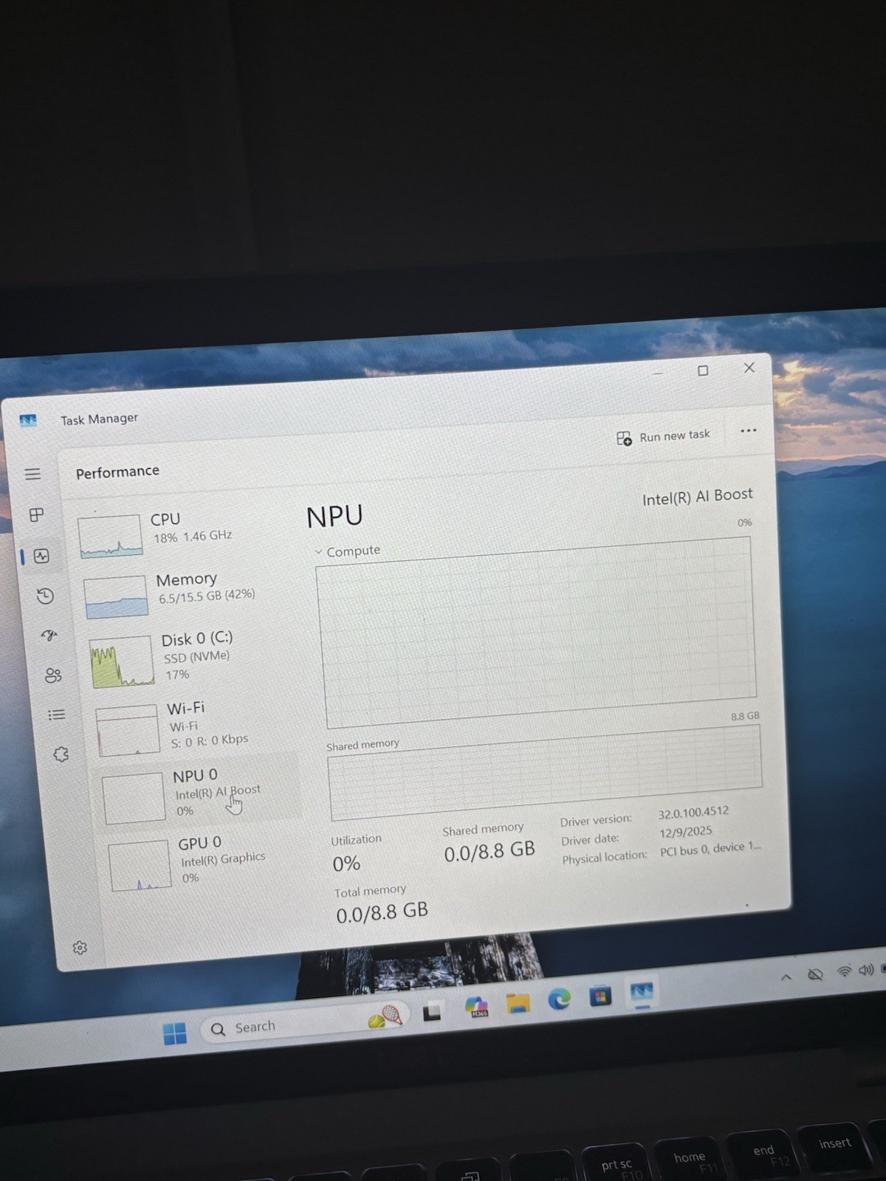Click the Shared memory graph
The height and width of the screenshot is (1181, 886).
[x=545, y=771]
